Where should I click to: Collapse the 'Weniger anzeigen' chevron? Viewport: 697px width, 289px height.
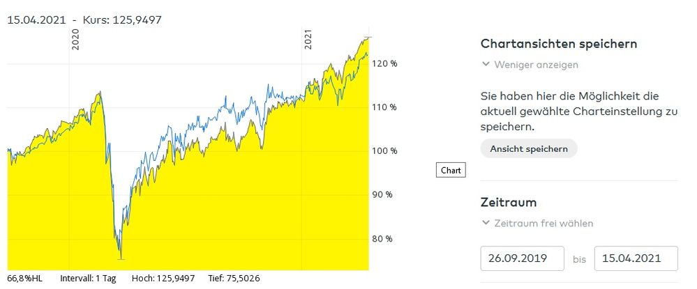(x=486, y=65)
